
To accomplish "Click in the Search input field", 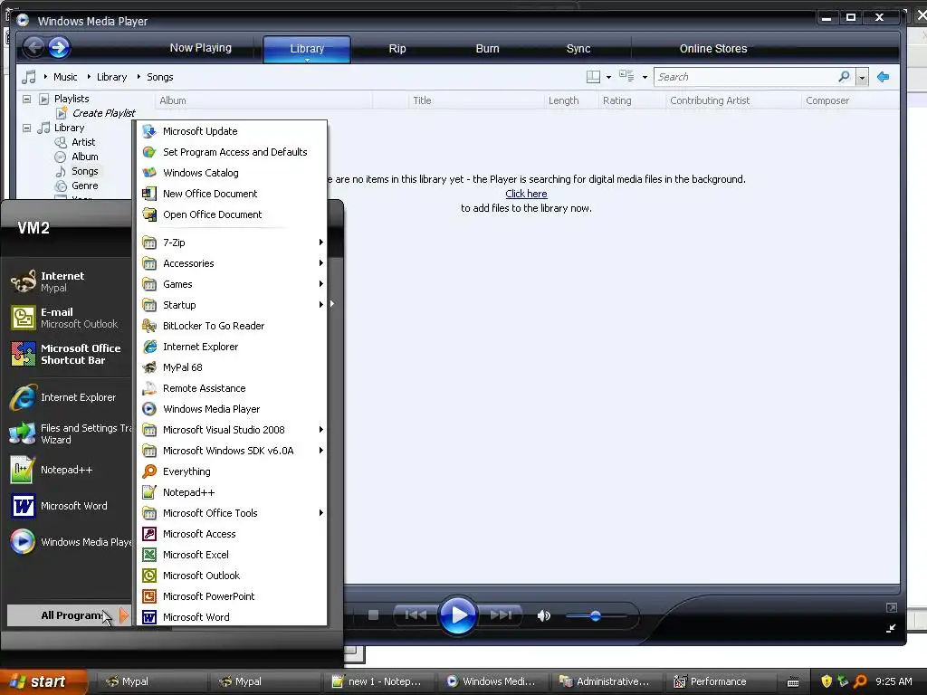I will [x=745, y=77].
